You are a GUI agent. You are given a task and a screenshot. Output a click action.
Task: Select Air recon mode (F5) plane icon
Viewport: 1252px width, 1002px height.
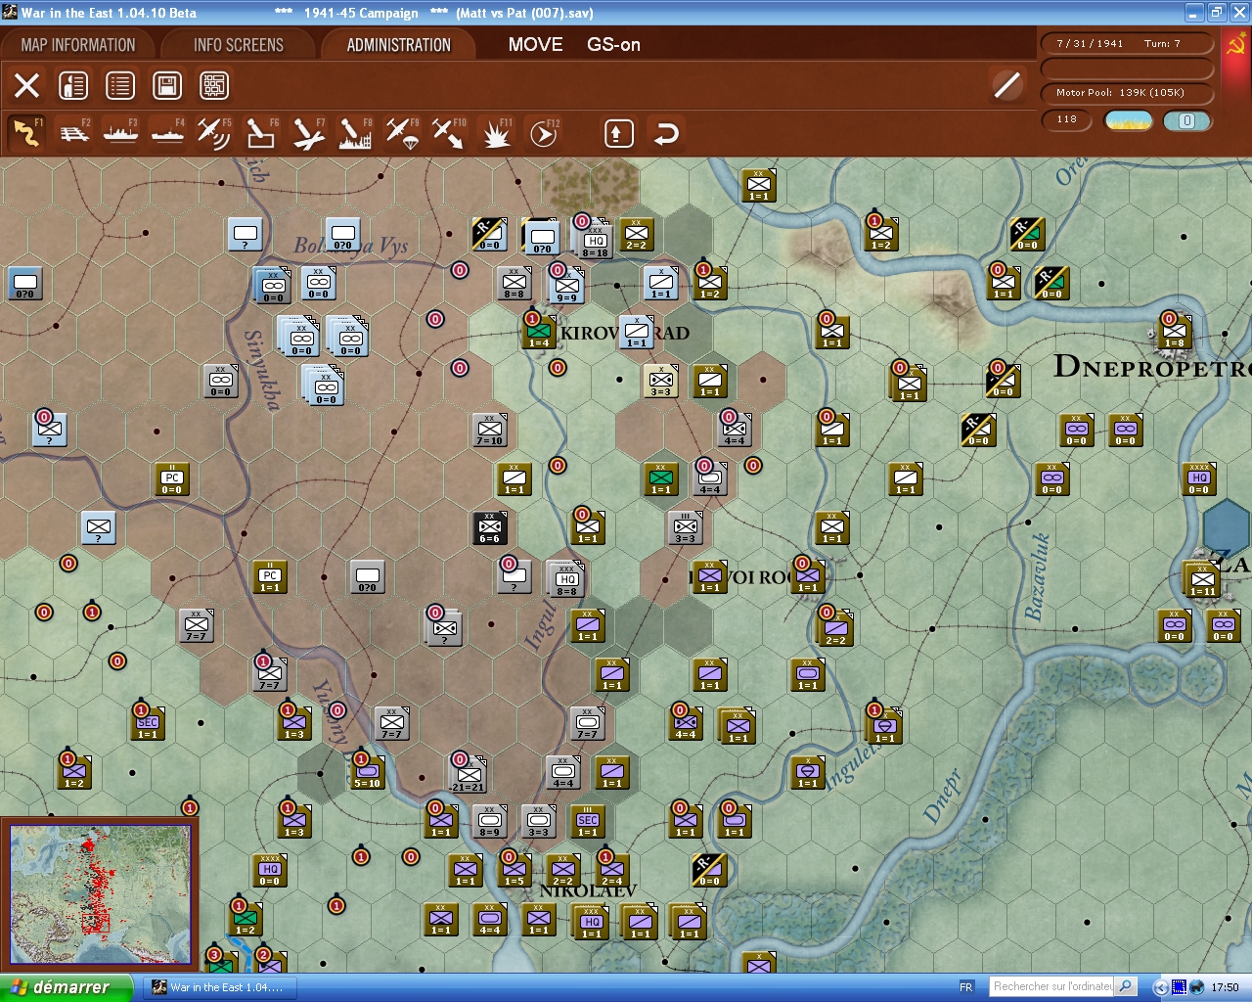pos(214,133)
